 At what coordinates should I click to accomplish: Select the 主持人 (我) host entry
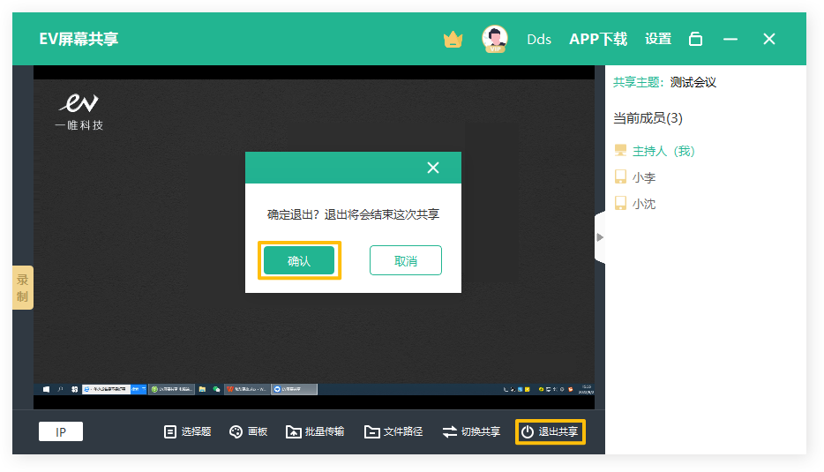click(663, 151)
